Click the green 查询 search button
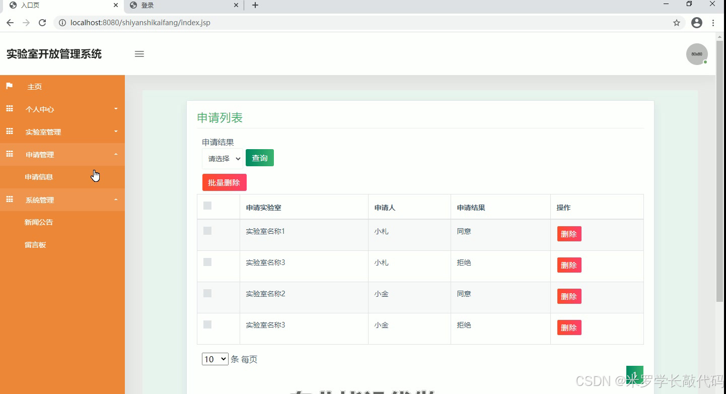Image resolution: width=726 pixels, height=394 pixels. click(259, 158)
